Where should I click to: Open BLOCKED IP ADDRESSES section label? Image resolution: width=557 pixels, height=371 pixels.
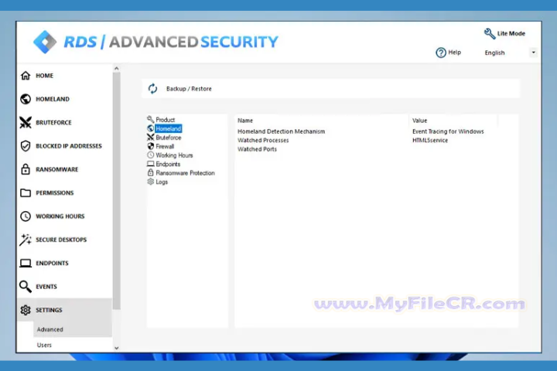69,146
